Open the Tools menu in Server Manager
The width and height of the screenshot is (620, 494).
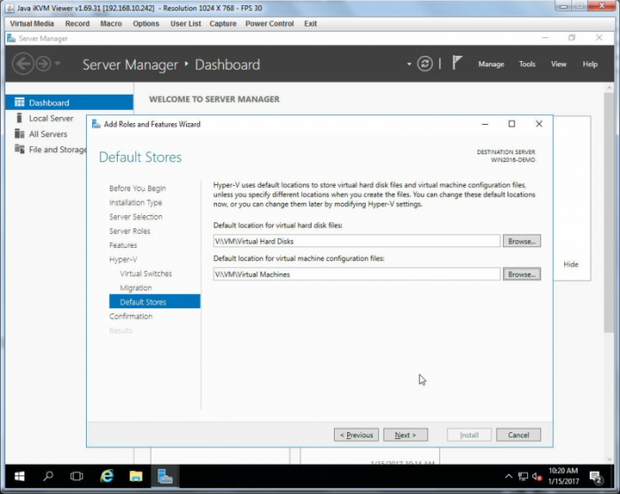pos(527,64)
